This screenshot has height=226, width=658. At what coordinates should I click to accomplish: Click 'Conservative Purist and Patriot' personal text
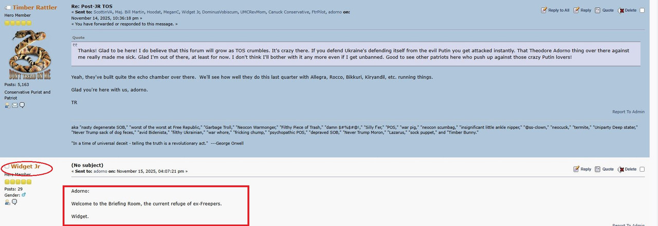pos(27,95)
